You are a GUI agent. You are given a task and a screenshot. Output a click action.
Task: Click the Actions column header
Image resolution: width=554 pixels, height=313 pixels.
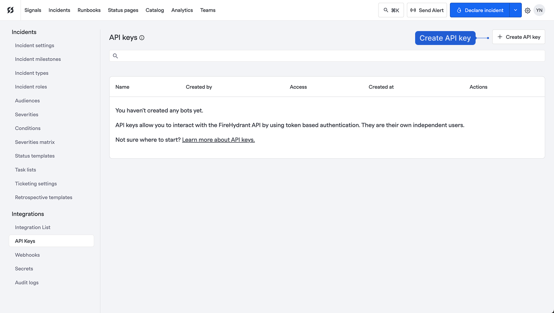(x=479, y=87)
